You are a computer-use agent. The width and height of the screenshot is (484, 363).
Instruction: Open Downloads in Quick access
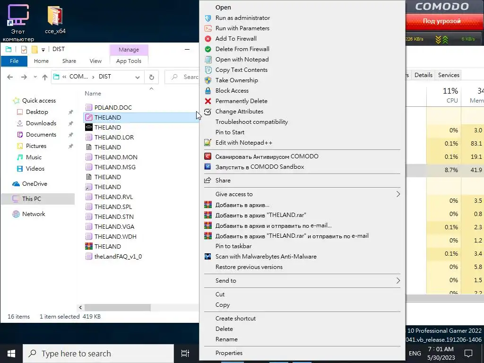(x=41, y=123)
